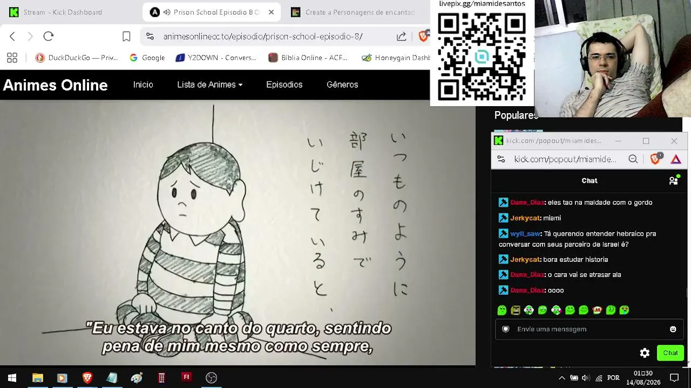Click 'o cara vai se atrasar ala' message
This screenshot has height=388, width=691.
pos(584,275)
